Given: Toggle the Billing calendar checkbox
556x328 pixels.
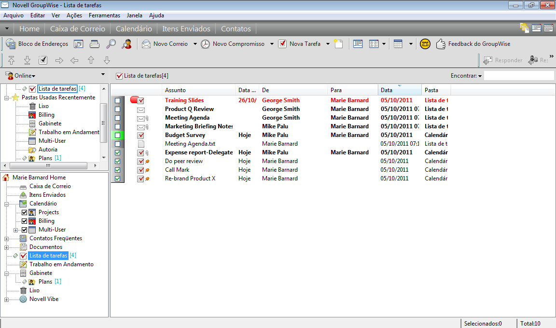Looking at the screenshot, I should click(25, 221).
